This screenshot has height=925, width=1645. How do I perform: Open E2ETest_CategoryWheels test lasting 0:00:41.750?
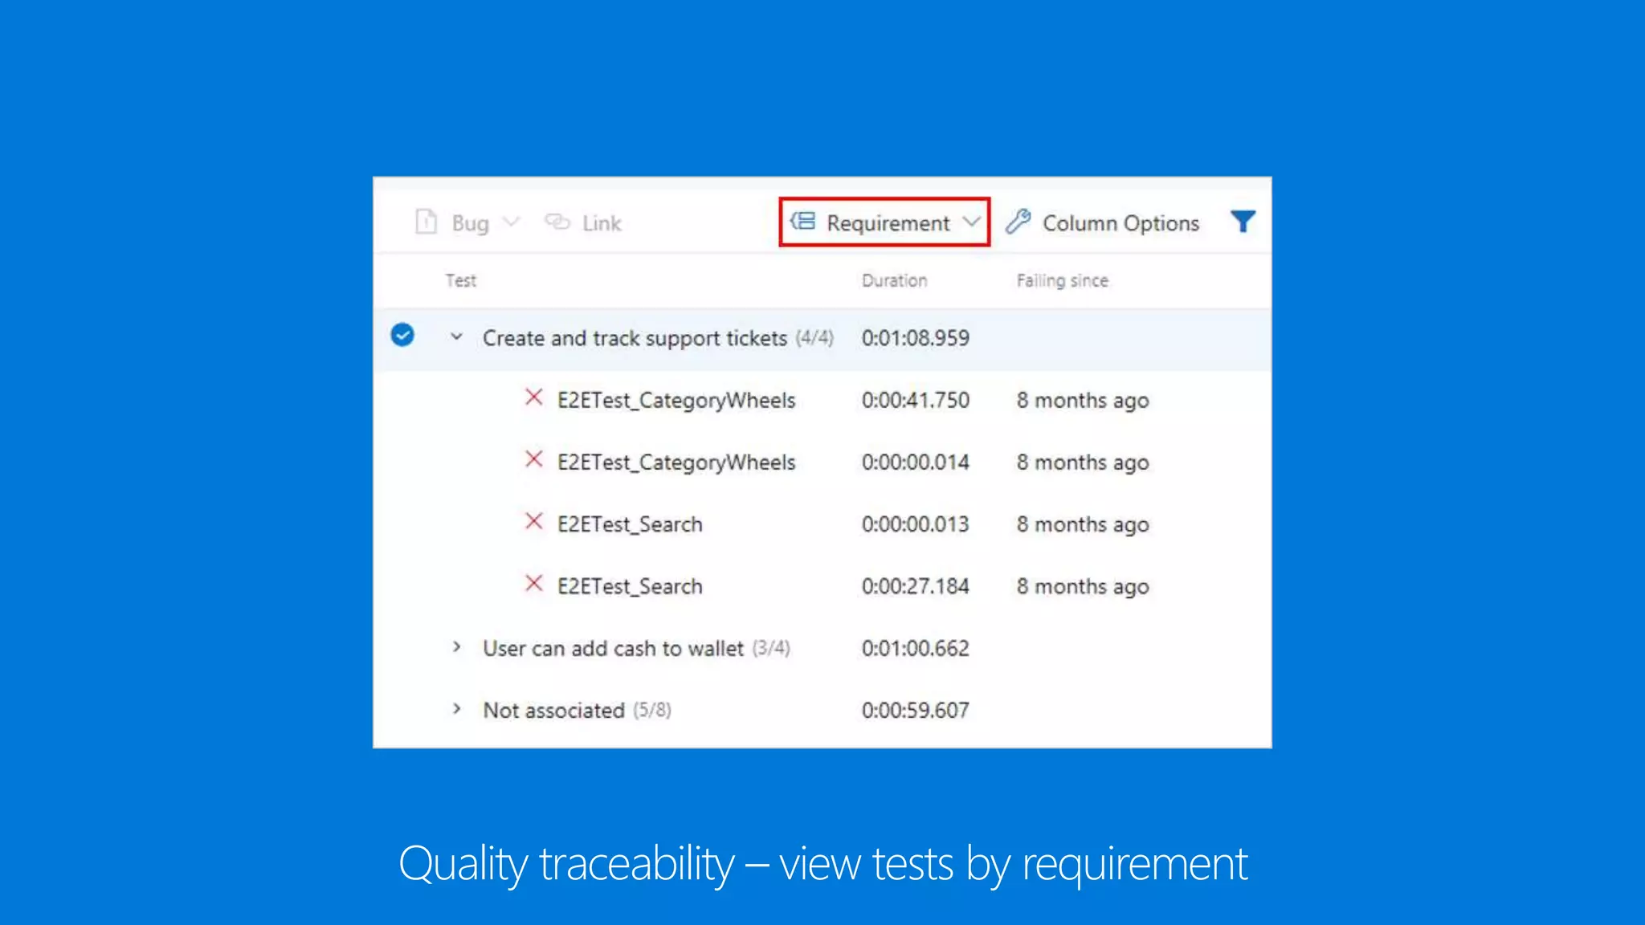(x=676, y=400)
